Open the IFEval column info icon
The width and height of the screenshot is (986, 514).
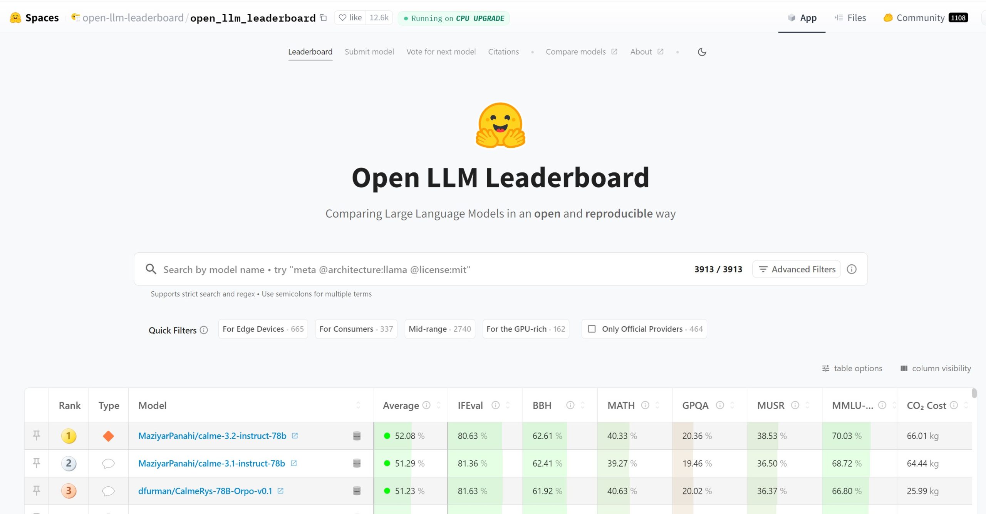pos(495,405)
